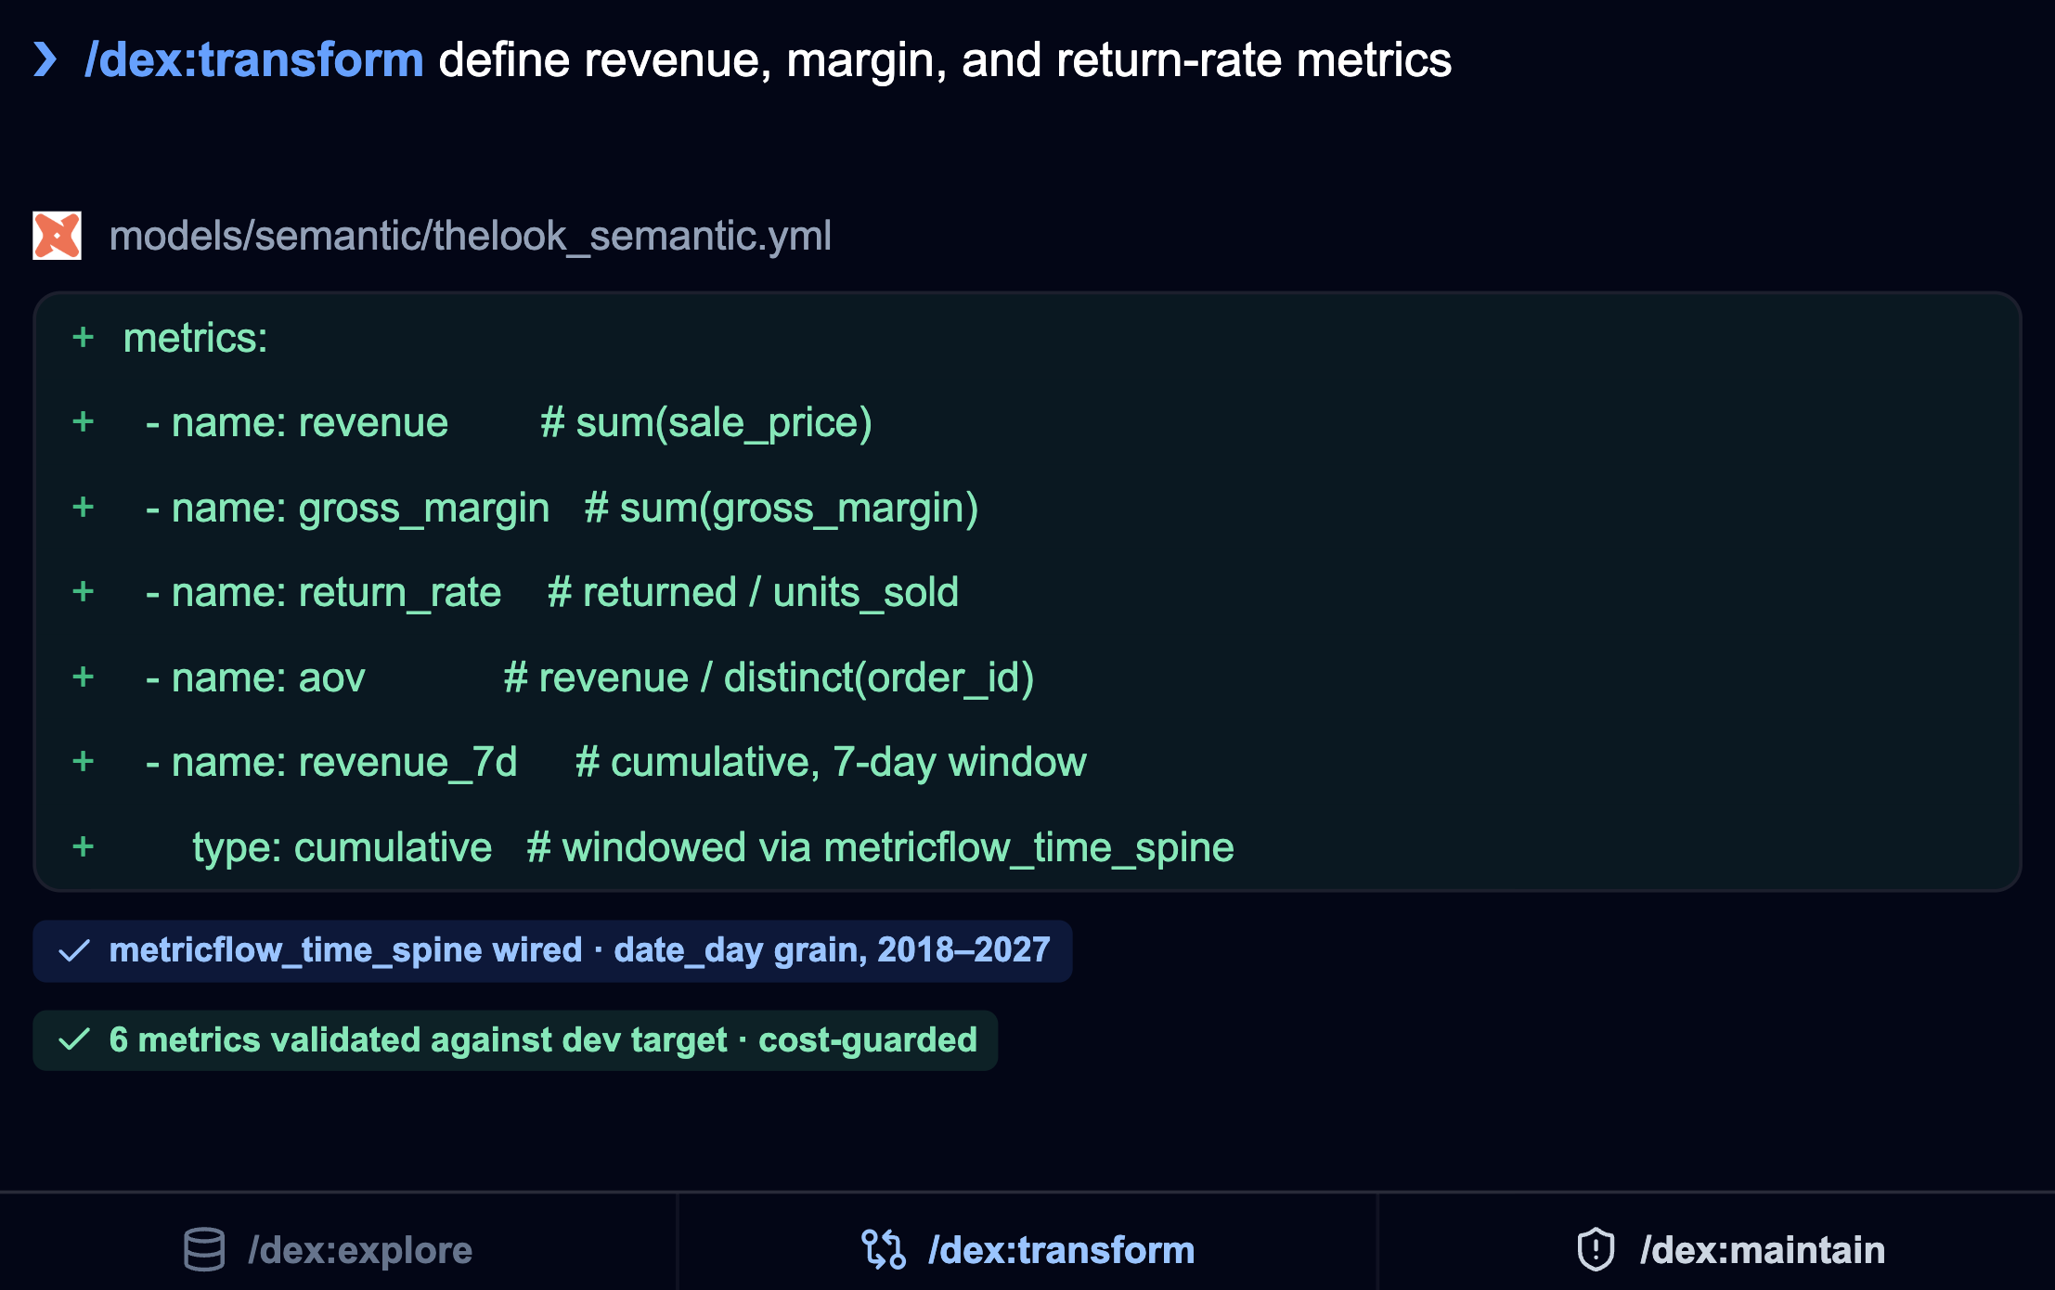2055x1290 pixels.
Task: Click the prompt text 'define revenue, margin, and return-rate metrics'
Action: click(x=945, y=60)
